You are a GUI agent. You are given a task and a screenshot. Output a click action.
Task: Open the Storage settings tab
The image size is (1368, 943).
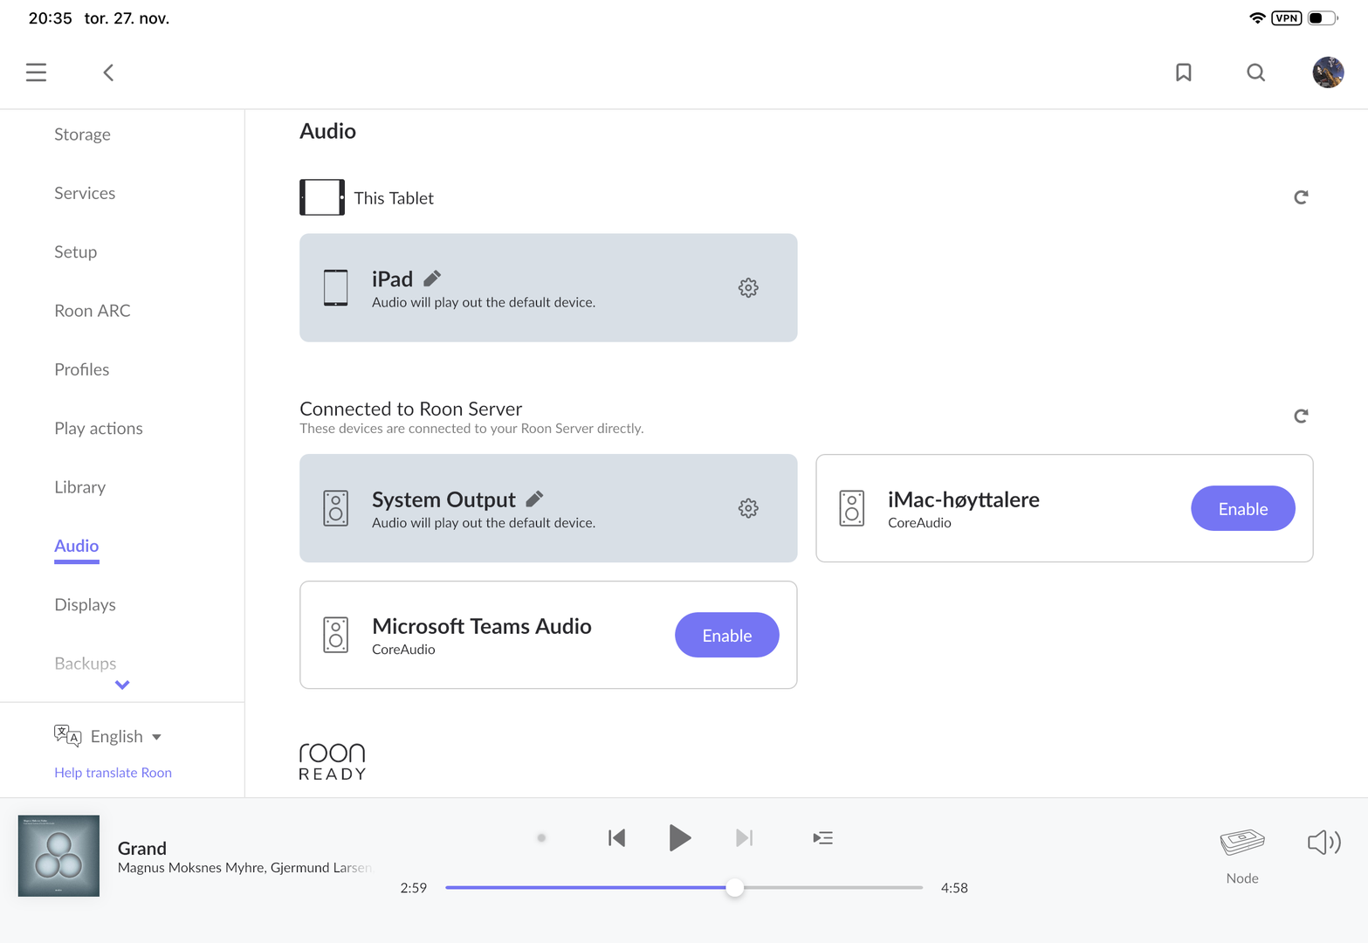point(82,134)
